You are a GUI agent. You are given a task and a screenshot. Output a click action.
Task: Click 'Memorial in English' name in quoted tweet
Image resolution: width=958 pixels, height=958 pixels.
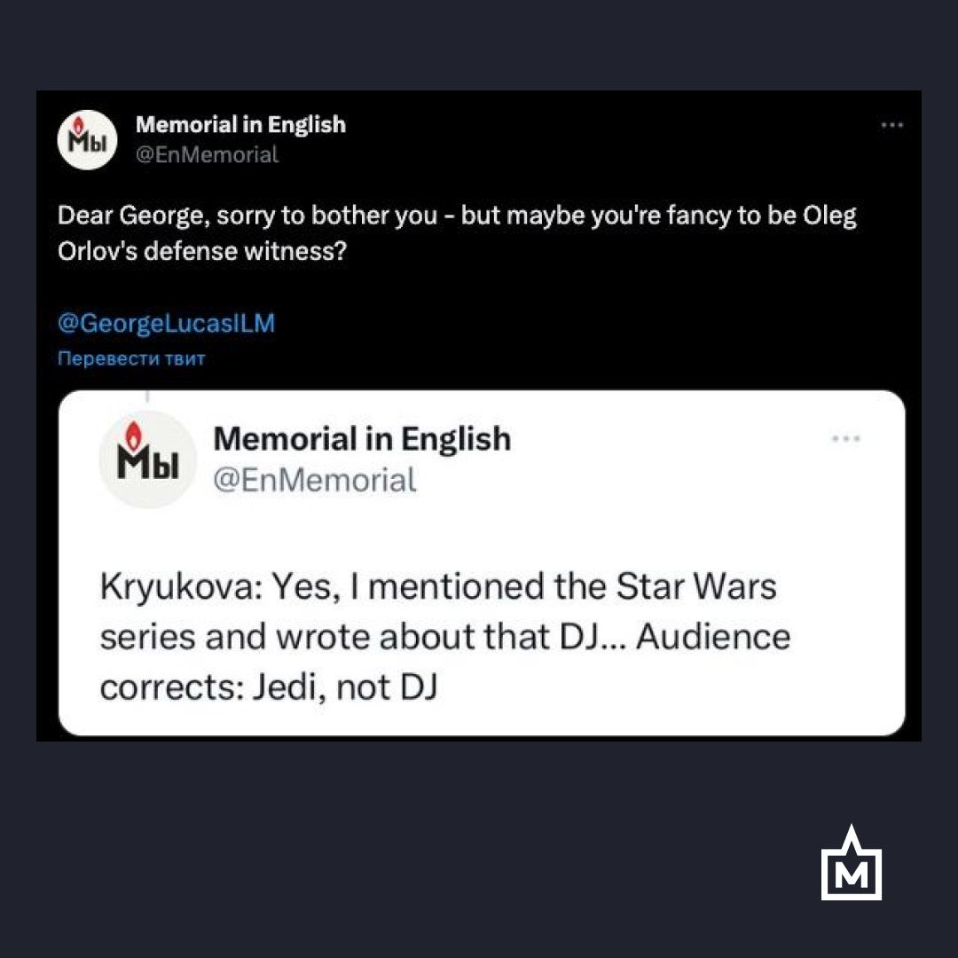pos(362,438)
